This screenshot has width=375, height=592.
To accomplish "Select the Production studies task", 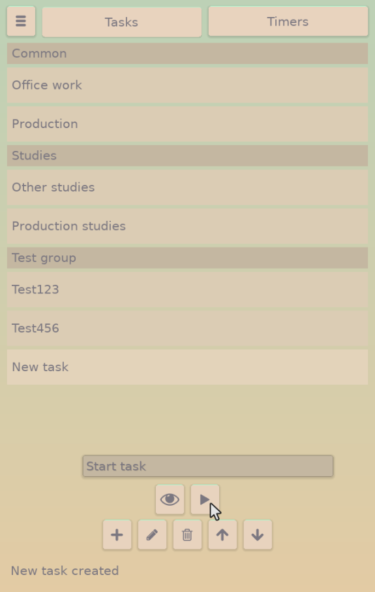I will tap(187, 226).
